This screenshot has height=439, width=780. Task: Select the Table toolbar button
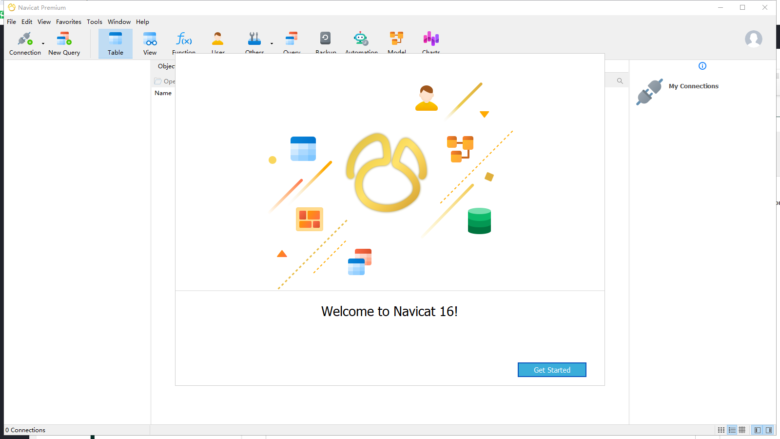click(x=116, y=43)
